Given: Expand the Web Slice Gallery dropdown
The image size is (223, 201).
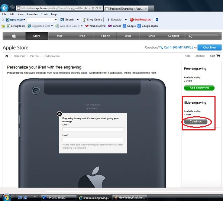Looking at the screenshot, I should pos(82,26).
